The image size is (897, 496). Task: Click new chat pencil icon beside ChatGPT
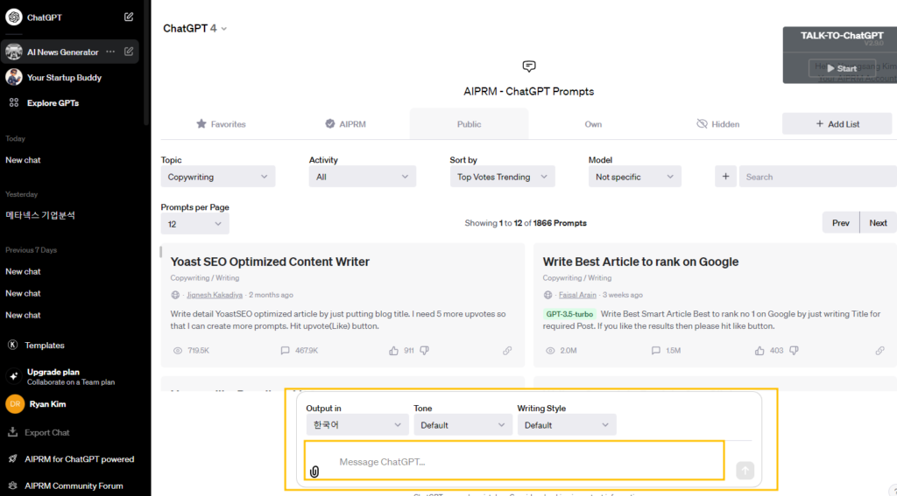pyautogui.click(x=129, y=17)
